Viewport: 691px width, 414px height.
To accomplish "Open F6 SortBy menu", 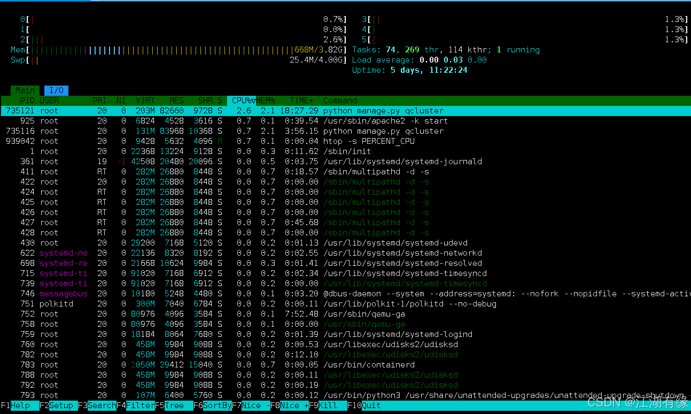I will [213, 405].
